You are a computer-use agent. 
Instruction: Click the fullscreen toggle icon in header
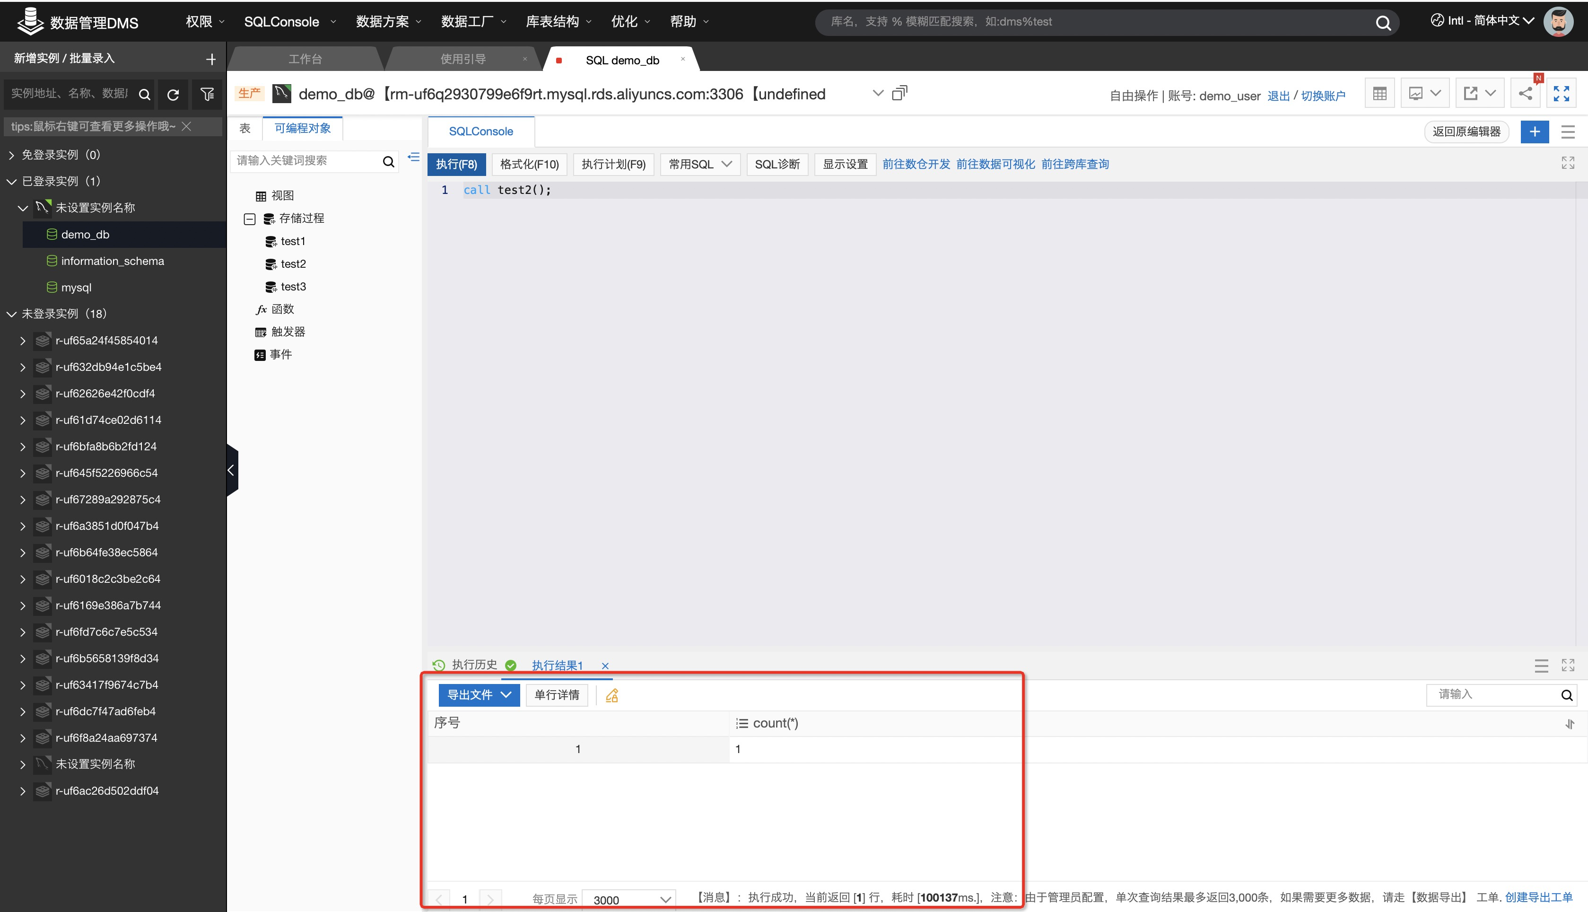point(1561,94)
